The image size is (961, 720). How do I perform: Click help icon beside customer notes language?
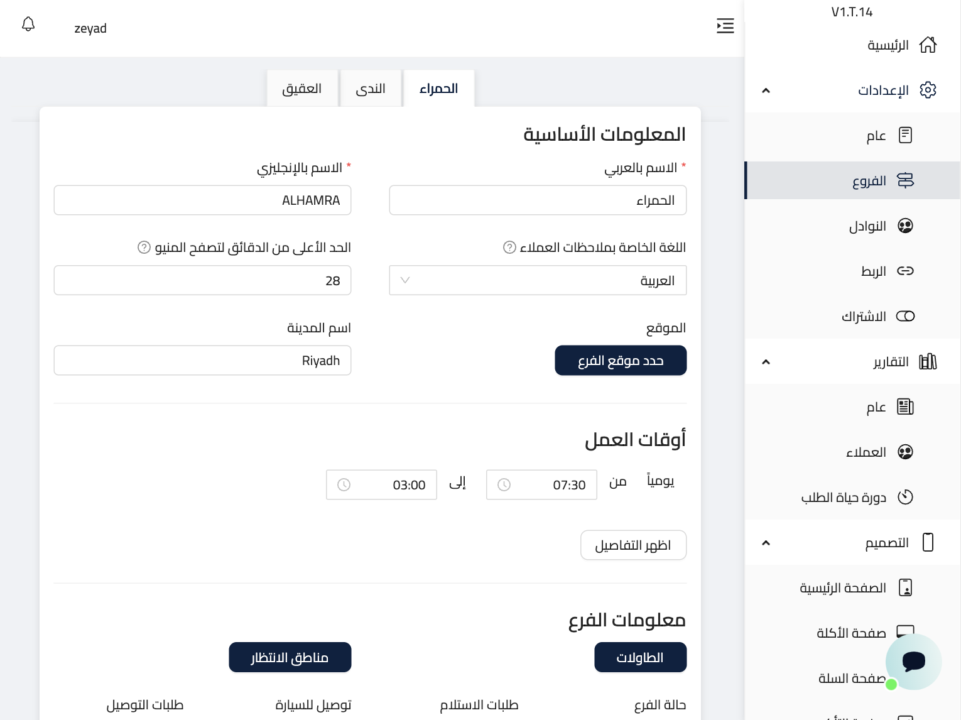[x=509, y=248]
